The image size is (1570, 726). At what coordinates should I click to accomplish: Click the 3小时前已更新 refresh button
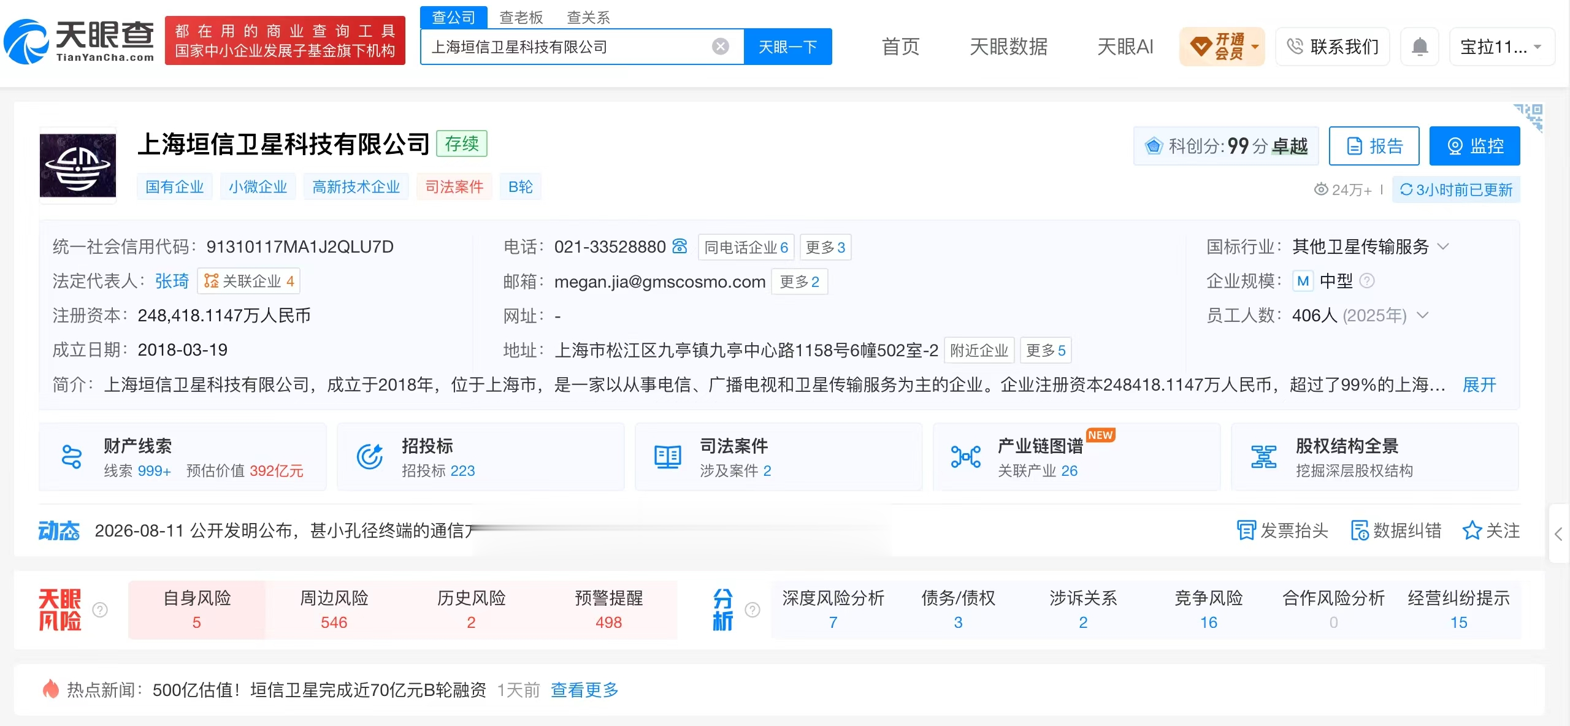pyautogui.click(x=1456, y=189)
